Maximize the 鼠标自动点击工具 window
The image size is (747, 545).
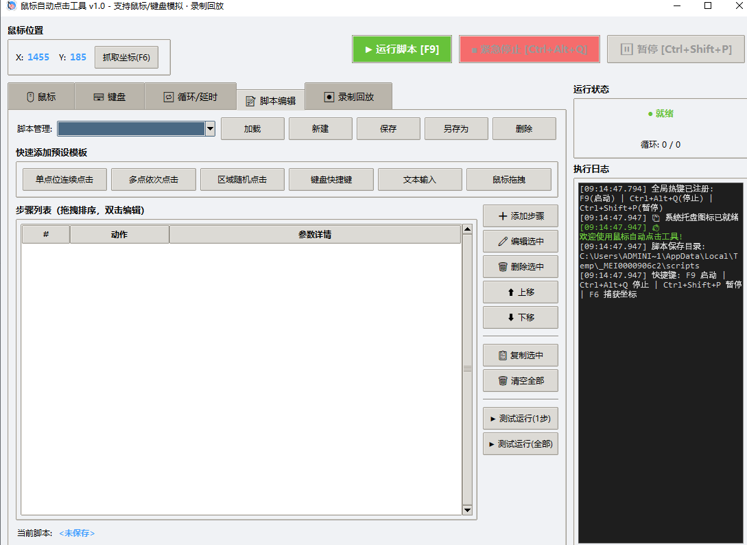pos(708,5)
